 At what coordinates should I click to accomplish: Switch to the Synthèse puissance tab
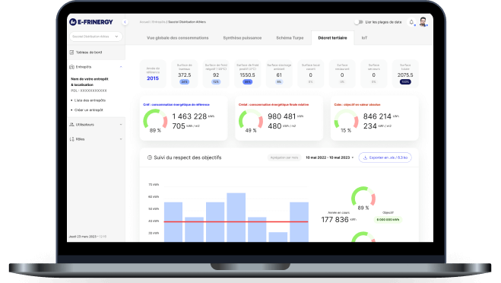pos(243,38)
